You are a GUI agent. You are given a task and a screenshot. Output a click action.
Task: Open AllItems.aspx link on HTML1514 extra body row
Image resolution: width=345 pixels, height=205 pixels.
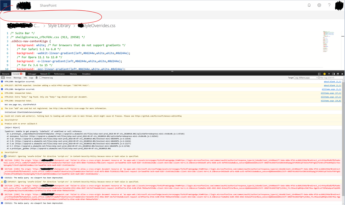click(331, 97)
